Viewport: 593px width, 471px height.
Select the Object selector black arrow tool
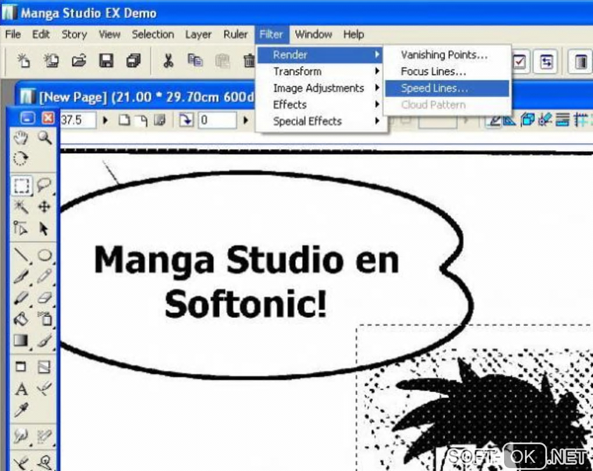point(45,228)
